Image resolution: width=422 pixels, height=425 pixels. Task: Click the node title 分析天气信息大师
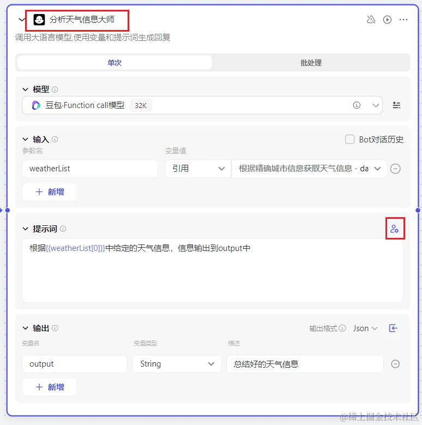tap(82, 20)
